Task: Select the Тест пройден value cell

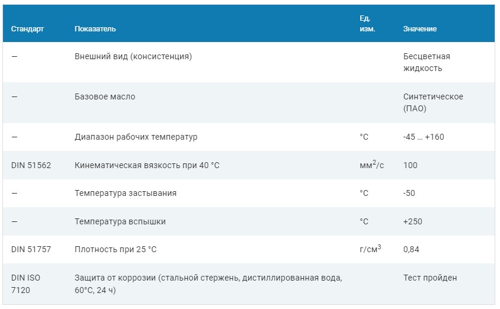Action: coord(430,278)
